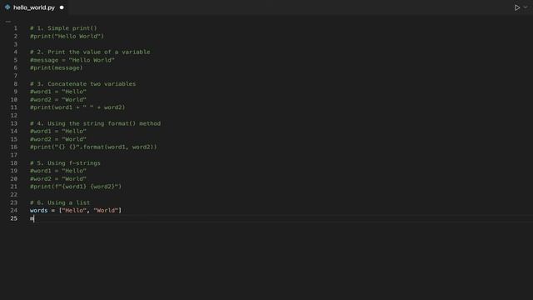The image size is (533, 300).
Task: Click the line '#print("Hello World")'
Action: coord(67,36)
